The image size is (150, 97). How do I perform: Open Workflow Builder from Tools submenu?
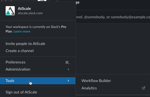pos(96,81)
